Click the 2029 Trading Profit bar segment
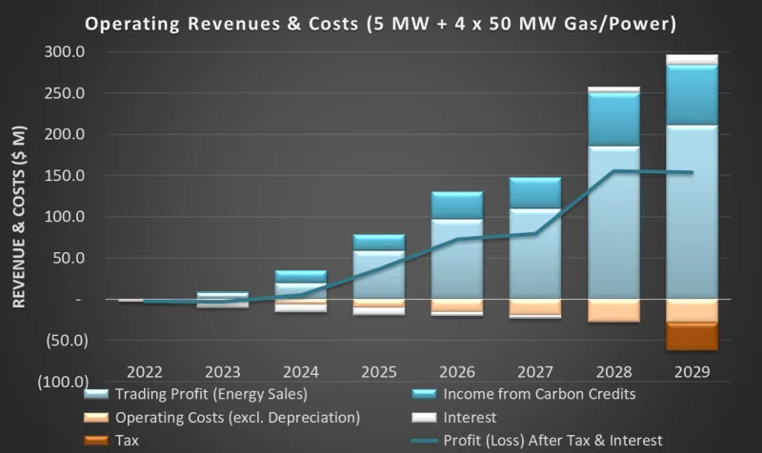Screen dimensions: 762x453 tap(692, 212)
